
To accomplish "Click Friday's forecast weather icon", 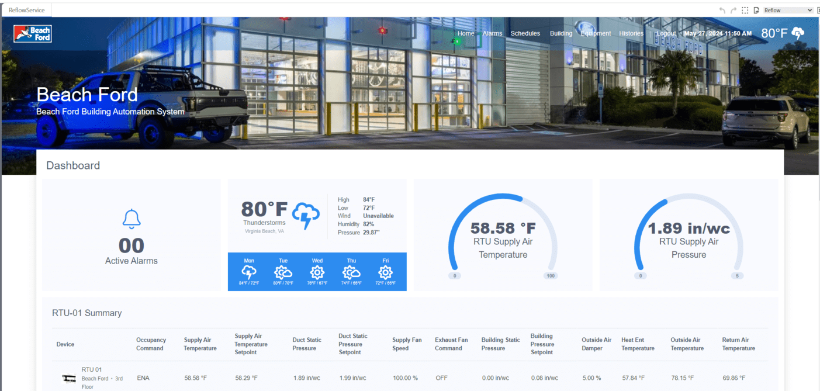I will 385,272.
